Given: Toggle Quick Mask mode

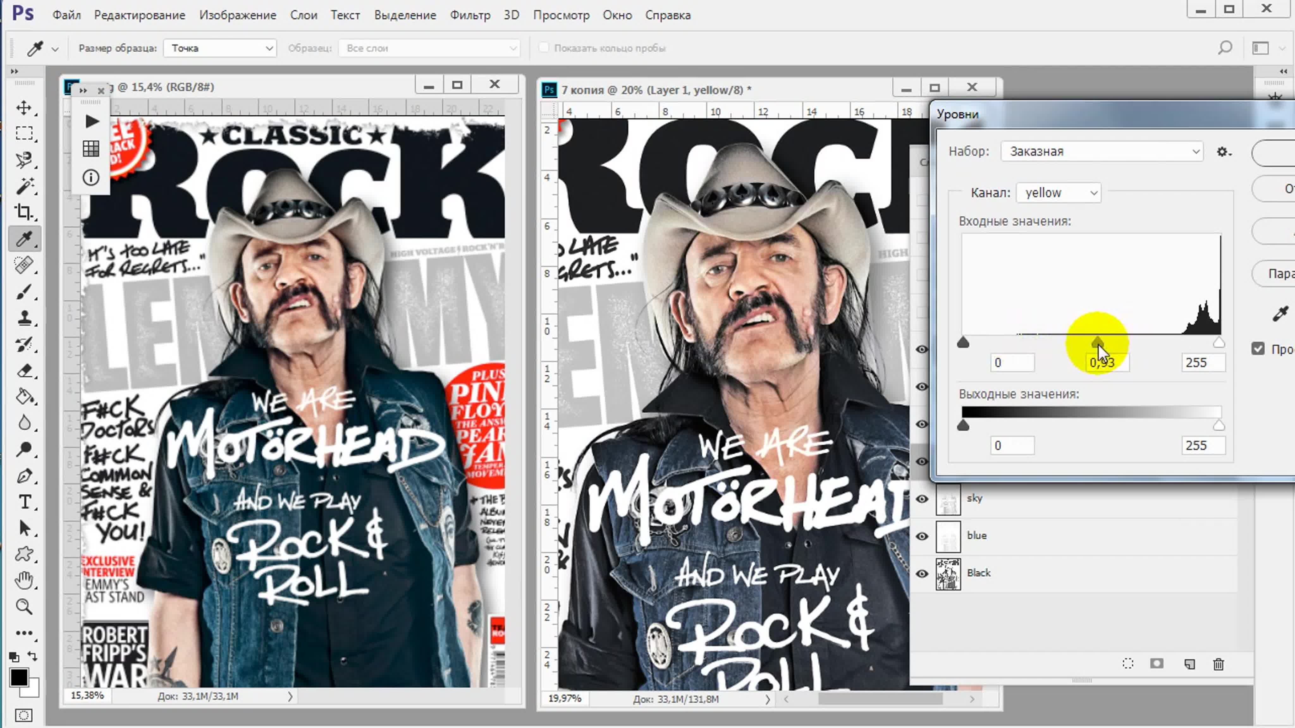Looking at the screenshot, I should pyautogui.click(x=24, y=714).
